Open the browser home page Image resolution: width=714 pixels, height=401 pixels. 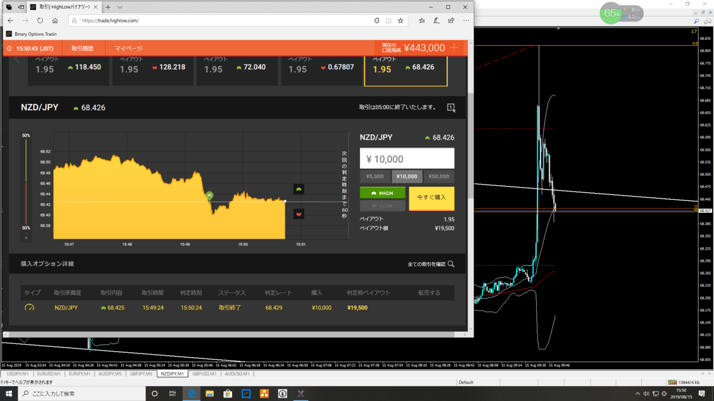55,20
